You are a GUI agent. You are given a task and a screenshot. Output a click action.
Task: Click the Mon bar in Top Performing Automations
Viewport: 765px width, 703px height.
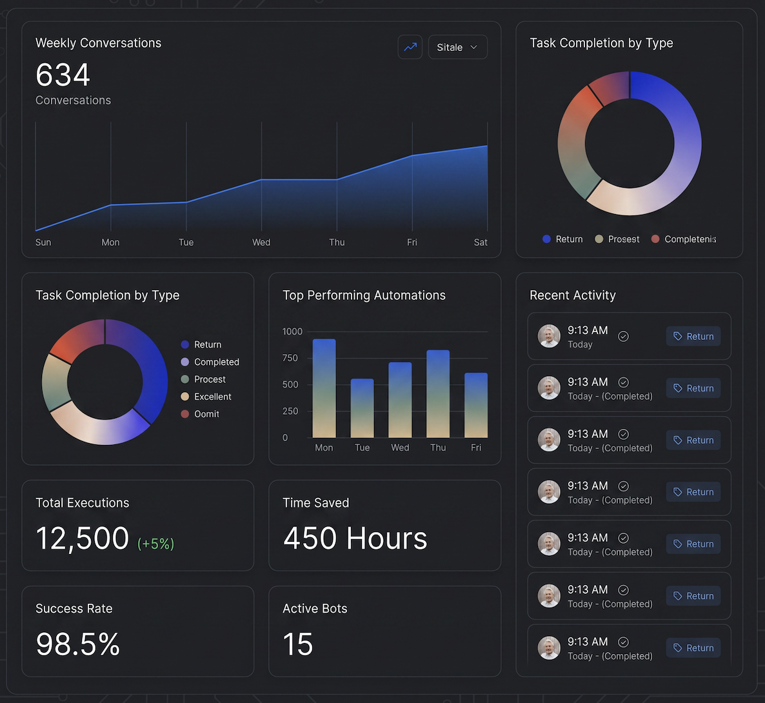[x=324, y=388]
